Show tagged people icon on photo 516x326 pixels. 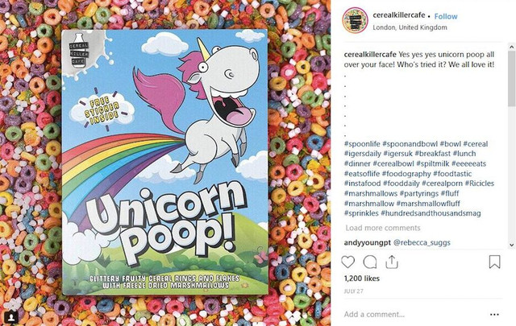10,316
